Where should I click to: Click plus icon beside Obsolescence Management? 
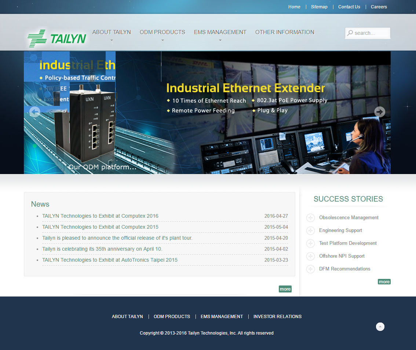pos(310,218)
